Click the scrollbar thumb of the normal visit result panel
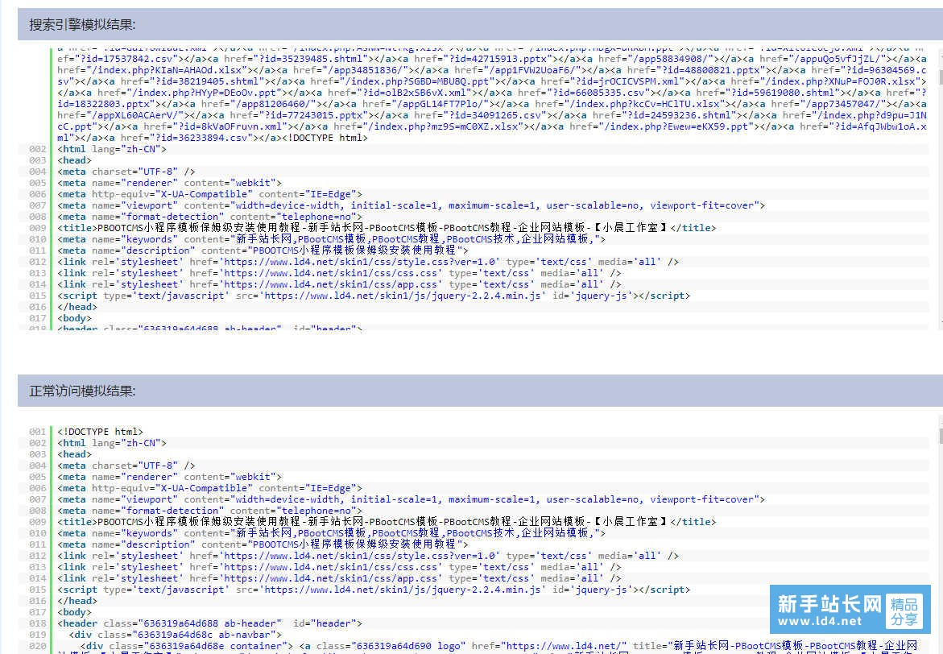The width and height of the screenshot is (943, 654). (x=941, y=436)
